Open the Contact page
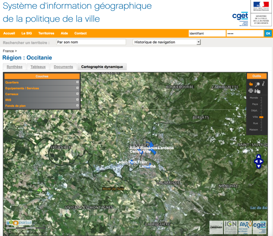 80,33
